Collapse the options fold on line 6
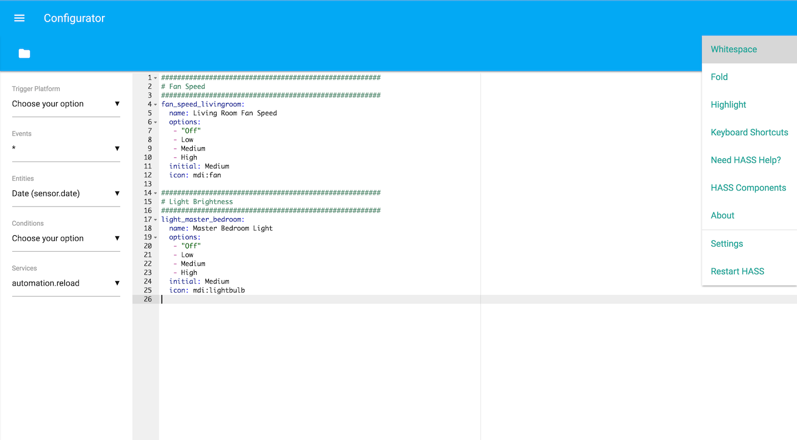The image size is (797, 440). (x=156, y=122)
